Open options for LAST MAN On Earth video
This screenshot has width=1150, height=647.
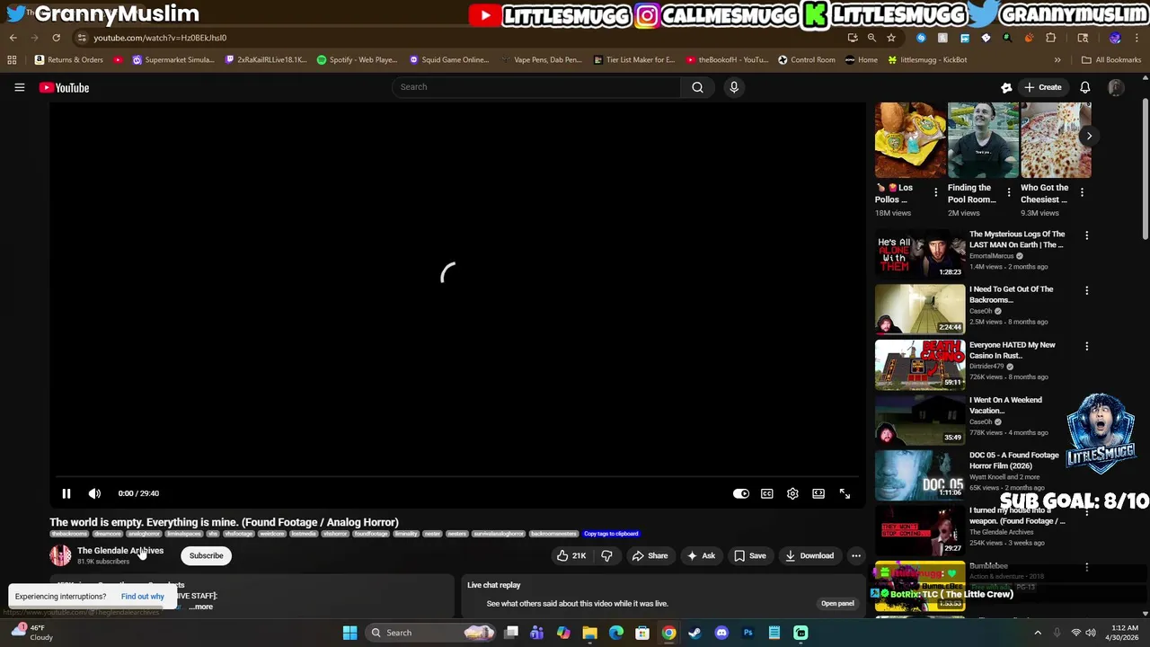(x=1086, y=235)
